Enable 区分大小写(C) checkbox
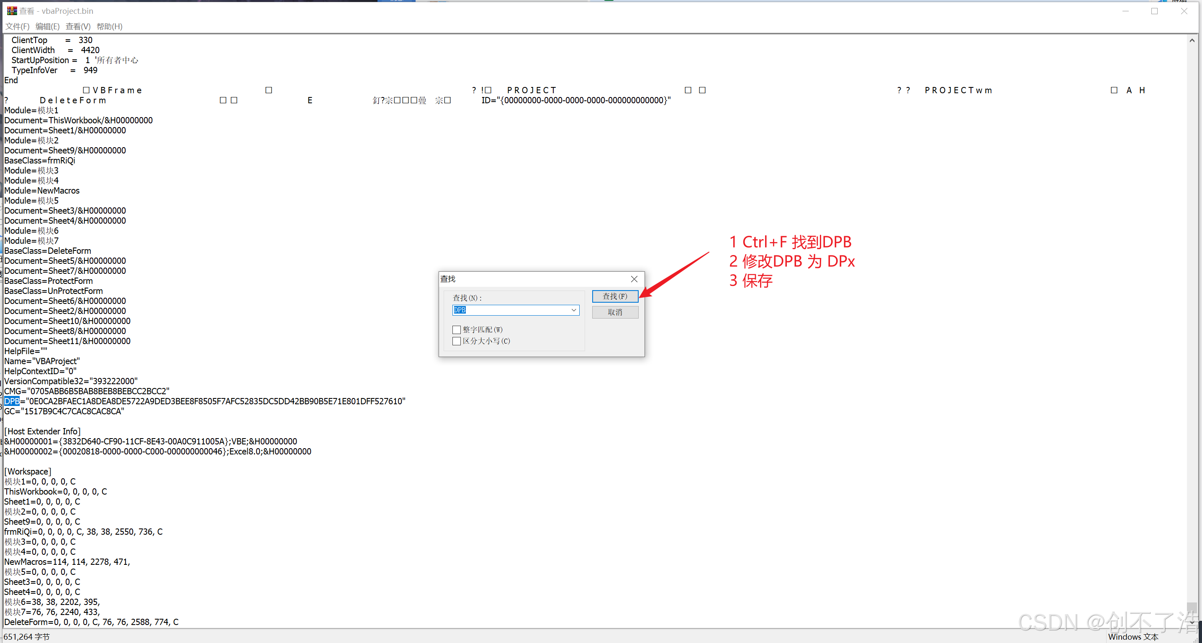Image resolution: width=1202 pixels, height=643 pixels. pos(456,341)
